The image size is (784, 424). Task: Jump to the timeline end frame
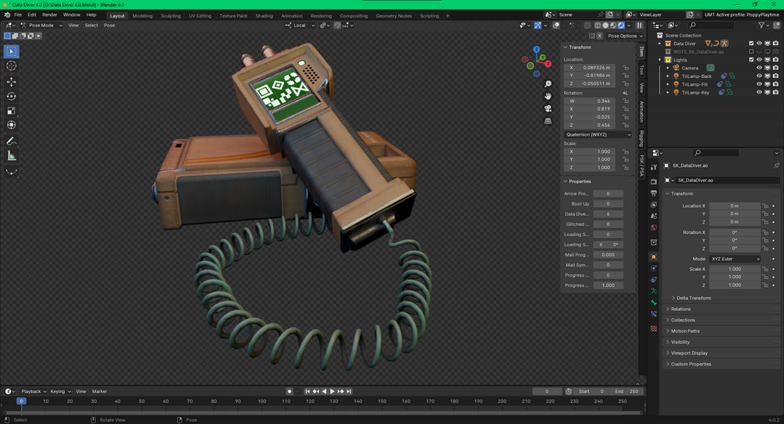click(x=349, y=391)
